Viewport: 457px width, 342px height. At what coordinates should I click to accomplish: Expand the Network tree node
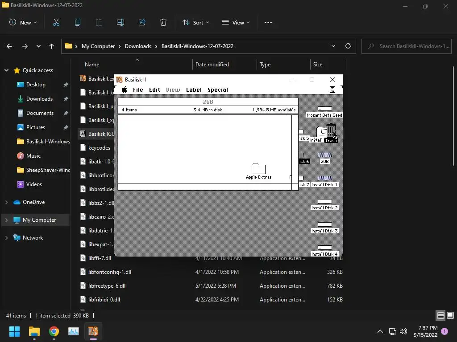tap(6, 238)
